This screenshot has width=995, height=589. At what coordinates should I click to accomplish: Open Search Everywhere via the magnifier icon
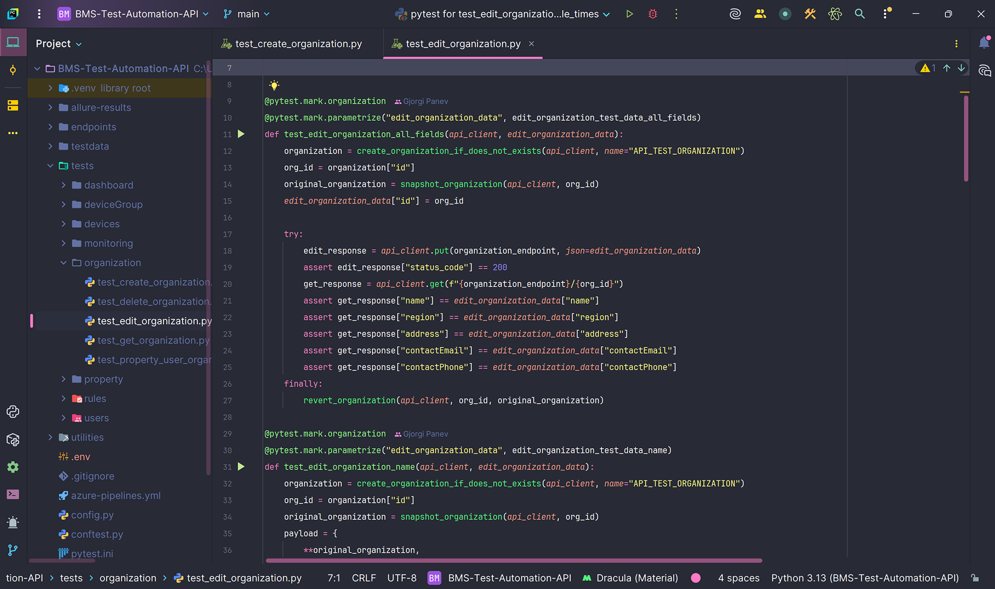pos(860,13)
